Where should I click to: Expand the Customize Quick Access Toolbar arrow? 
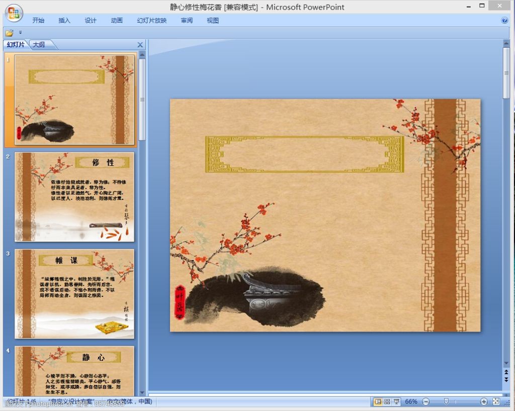click(x=20, y=33)
